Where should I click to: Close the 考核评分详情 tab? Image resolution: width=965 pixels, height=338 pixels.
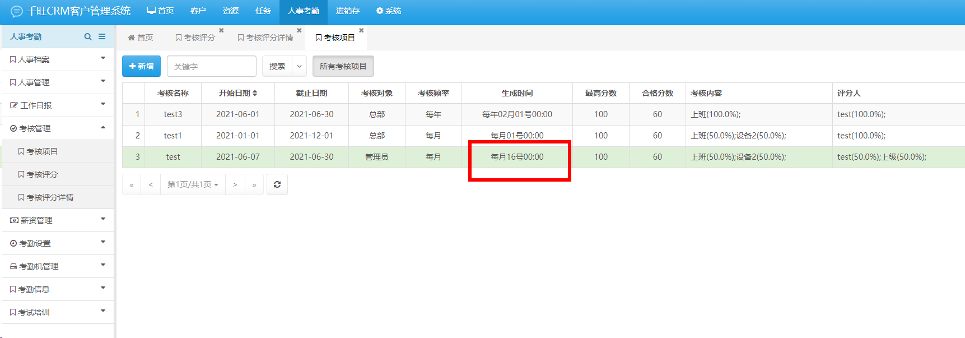tap(299, 30)
